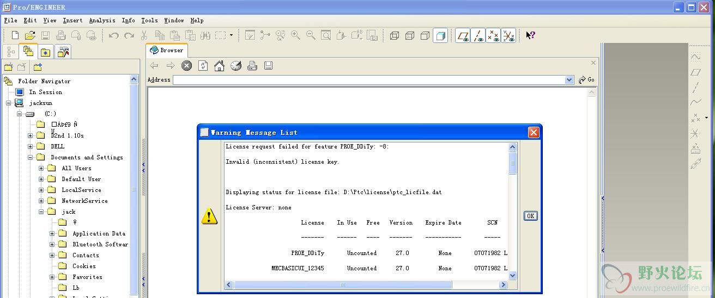Viewport: 715px width, 298px height.
Task: Expand the DELL folder
Action: (31, 146)
